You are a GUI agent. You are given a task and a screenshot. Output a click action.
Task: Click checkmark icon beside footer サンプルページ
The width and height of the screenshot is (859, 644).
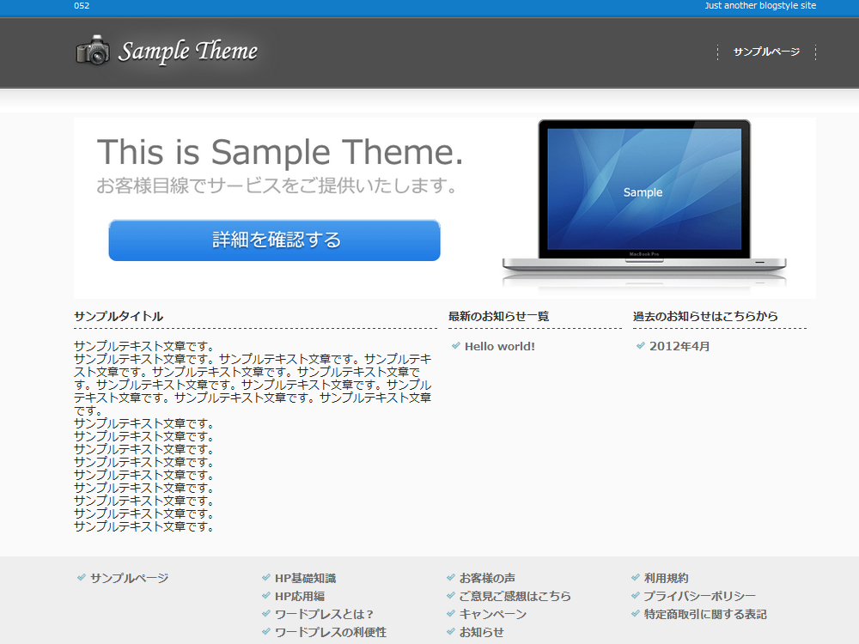click(82, 577)
